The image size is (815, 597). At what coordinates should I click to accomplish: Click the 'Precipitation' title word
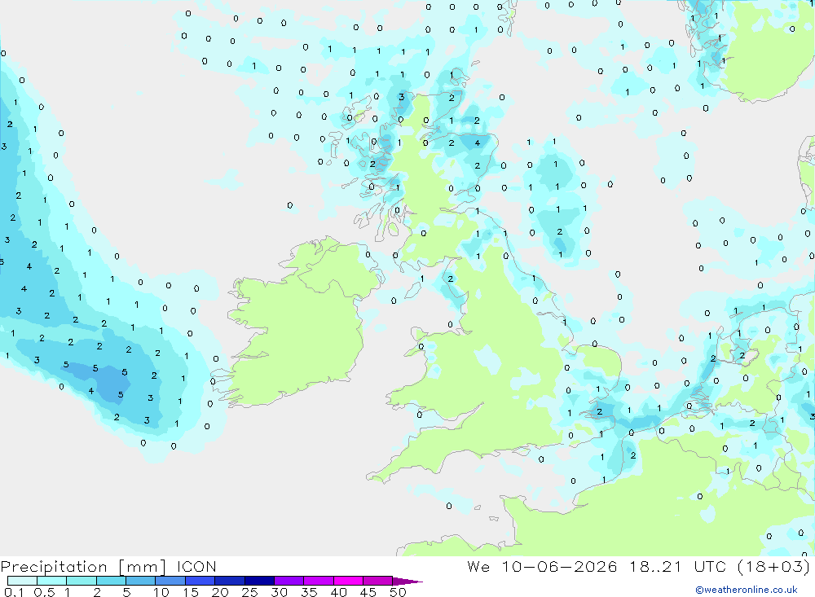[54, 567]
